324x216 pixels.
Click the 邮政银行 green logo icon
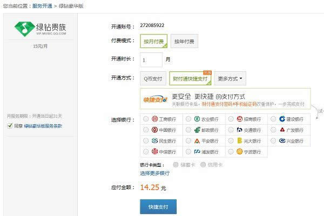click(197, 130)
